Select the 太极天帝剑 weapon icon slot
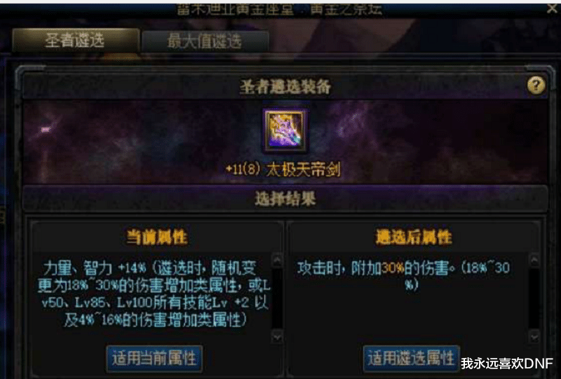Screen dimensions: 561x379 [285, 131]
